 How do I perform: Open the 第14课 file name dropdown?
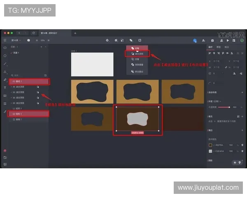point(16,40)
